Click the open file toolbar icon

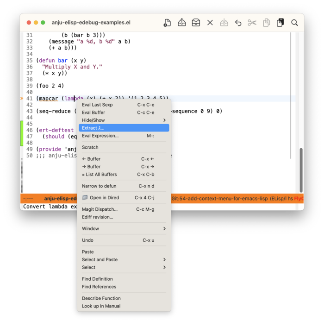pyautogui.click(x=181, y=23)
